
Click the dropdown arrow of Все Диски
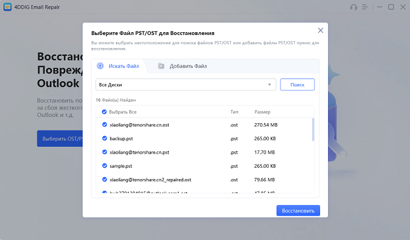coord(269,85)
